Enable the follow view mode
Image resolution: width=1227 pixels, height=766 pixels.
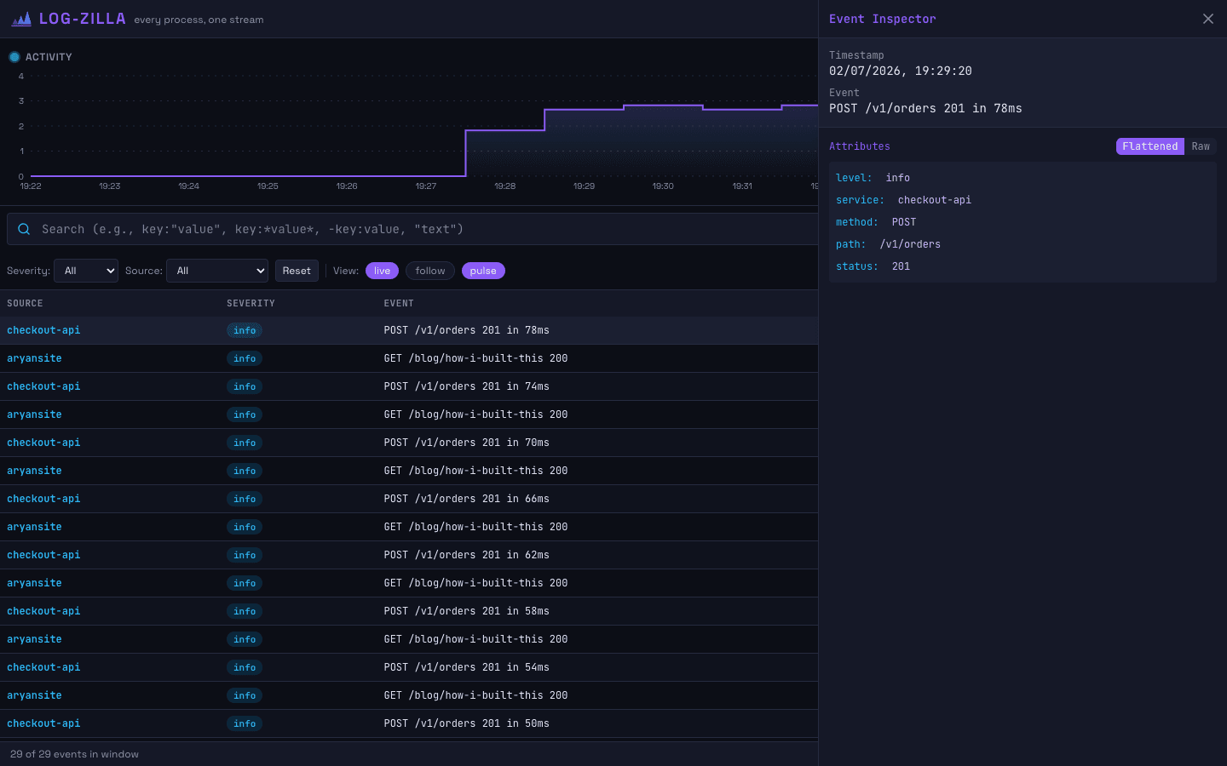(430, 271)
